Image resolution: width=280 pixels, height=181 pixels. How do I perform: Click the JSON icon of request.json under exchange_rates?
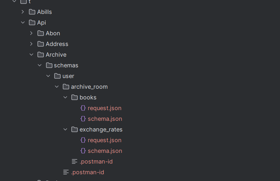[83, 140]
